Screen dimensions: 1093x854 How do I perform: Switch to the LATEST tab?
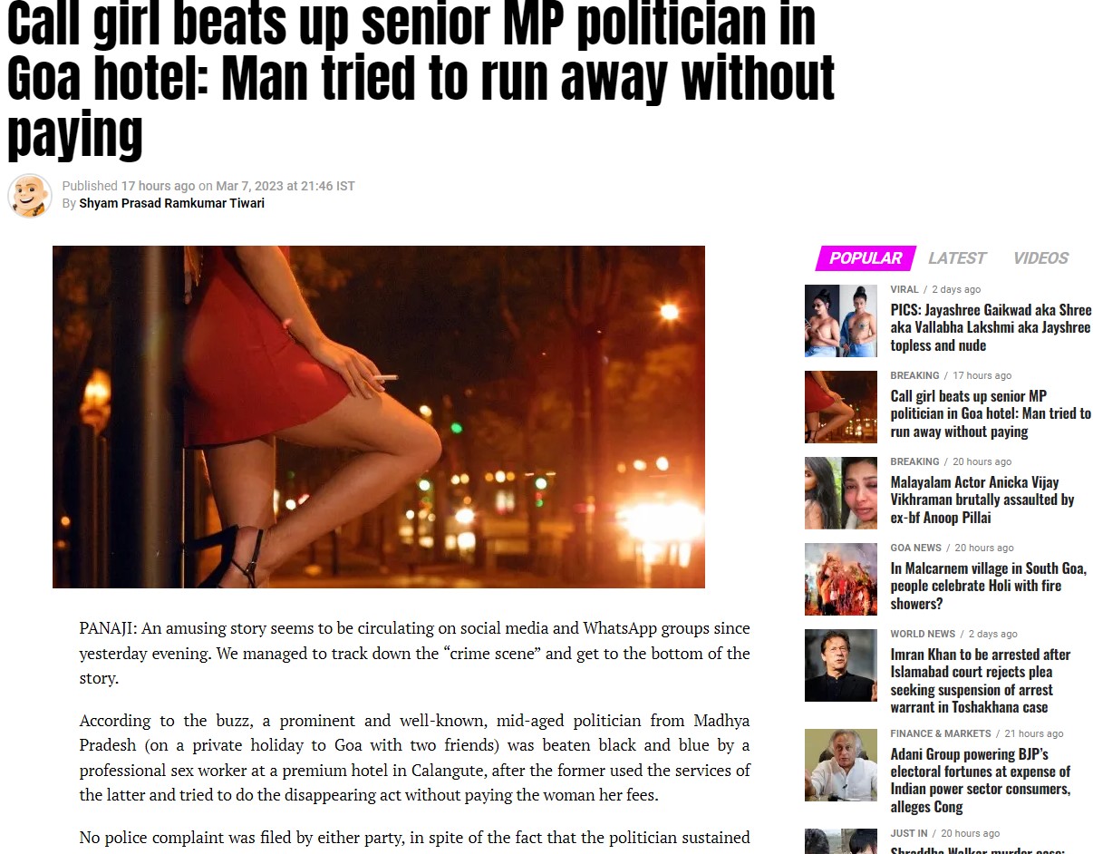click(x=957, y=258)
